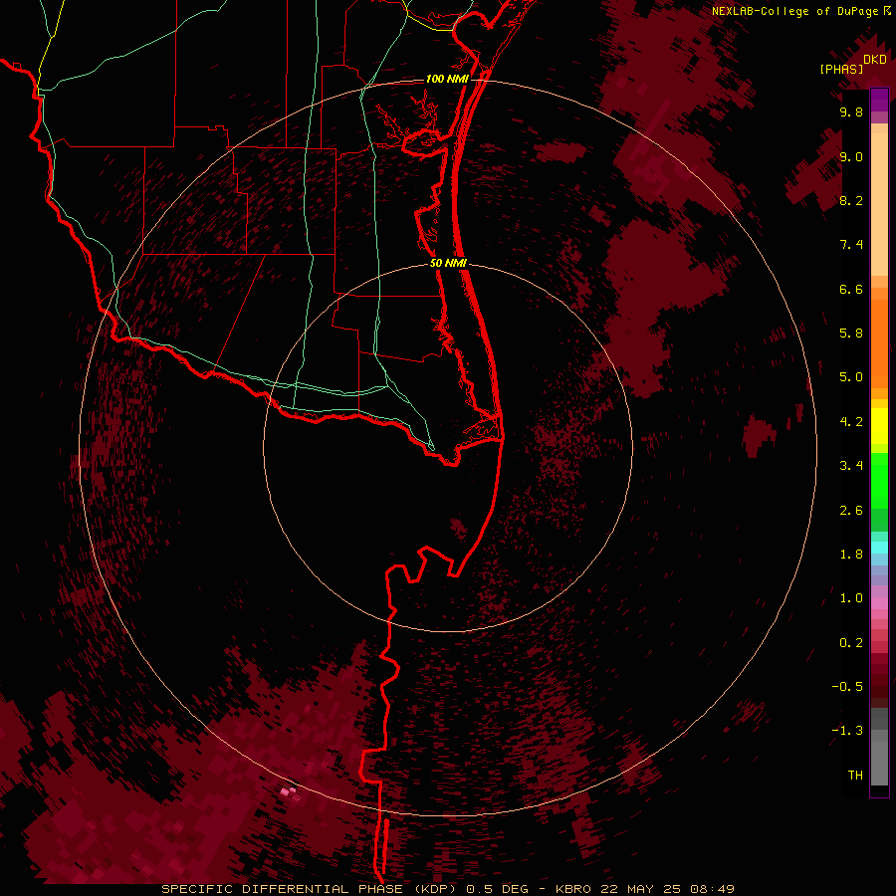Click the 1.8 scale value
896x896 pixels.
point(851,555)
